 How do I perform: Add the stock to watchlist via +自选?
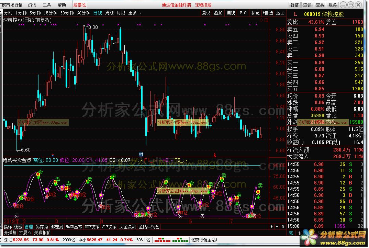point(268,13)
